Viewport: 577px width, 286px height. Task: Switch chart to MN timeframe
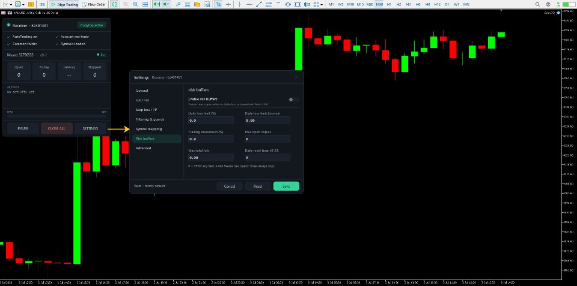[x=466, y=4]
